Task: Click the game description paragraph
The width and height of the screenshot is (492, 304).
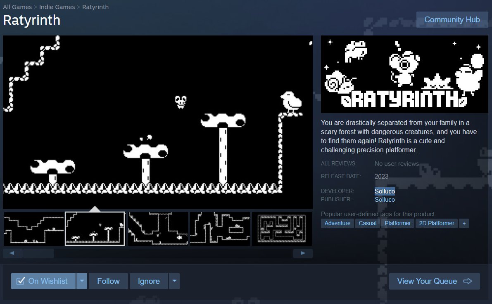Action: click(x=399, y=137)
